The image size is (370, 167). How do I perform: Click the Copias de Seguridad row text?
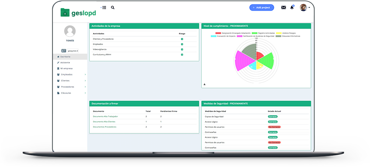pos(214,116)
